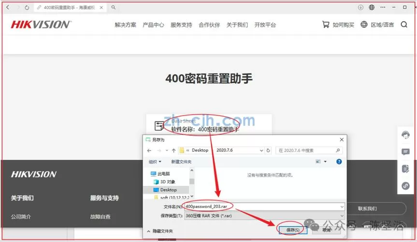
Task: Open the 解决方案 menu
Action: (x=125, y=25)
